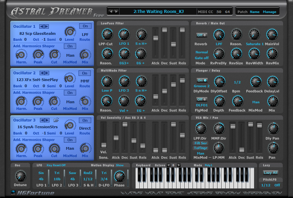Choose next Oscillator 1 waveform arrow
Image resolution: width=293 pixels, height=198 pixels.
tap(46, 26)
